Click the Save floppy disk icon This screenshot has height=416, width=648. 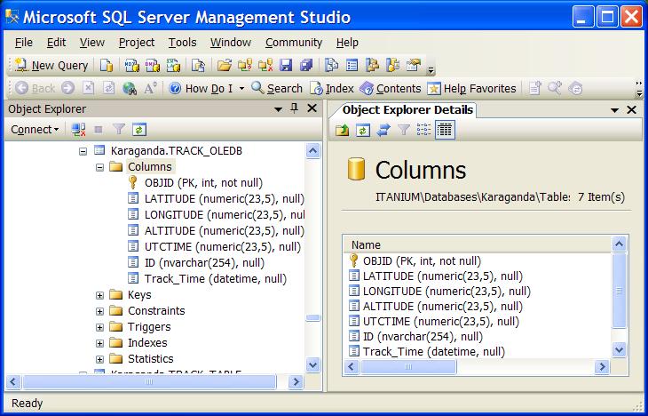coord(286,66)
